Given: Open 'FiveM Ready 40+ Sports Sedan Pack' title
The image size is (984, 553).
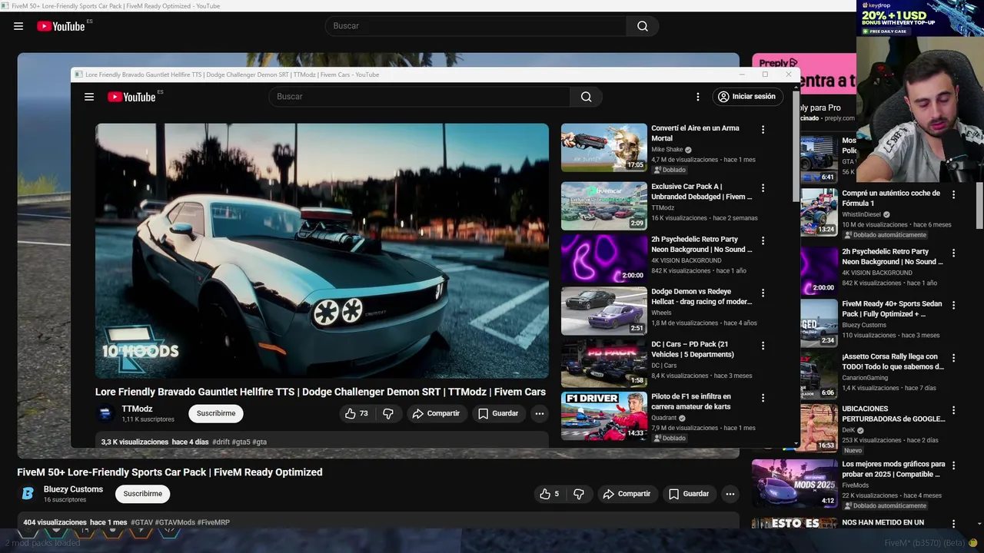Looking at the screenshot, I should (x=892, y=309).
